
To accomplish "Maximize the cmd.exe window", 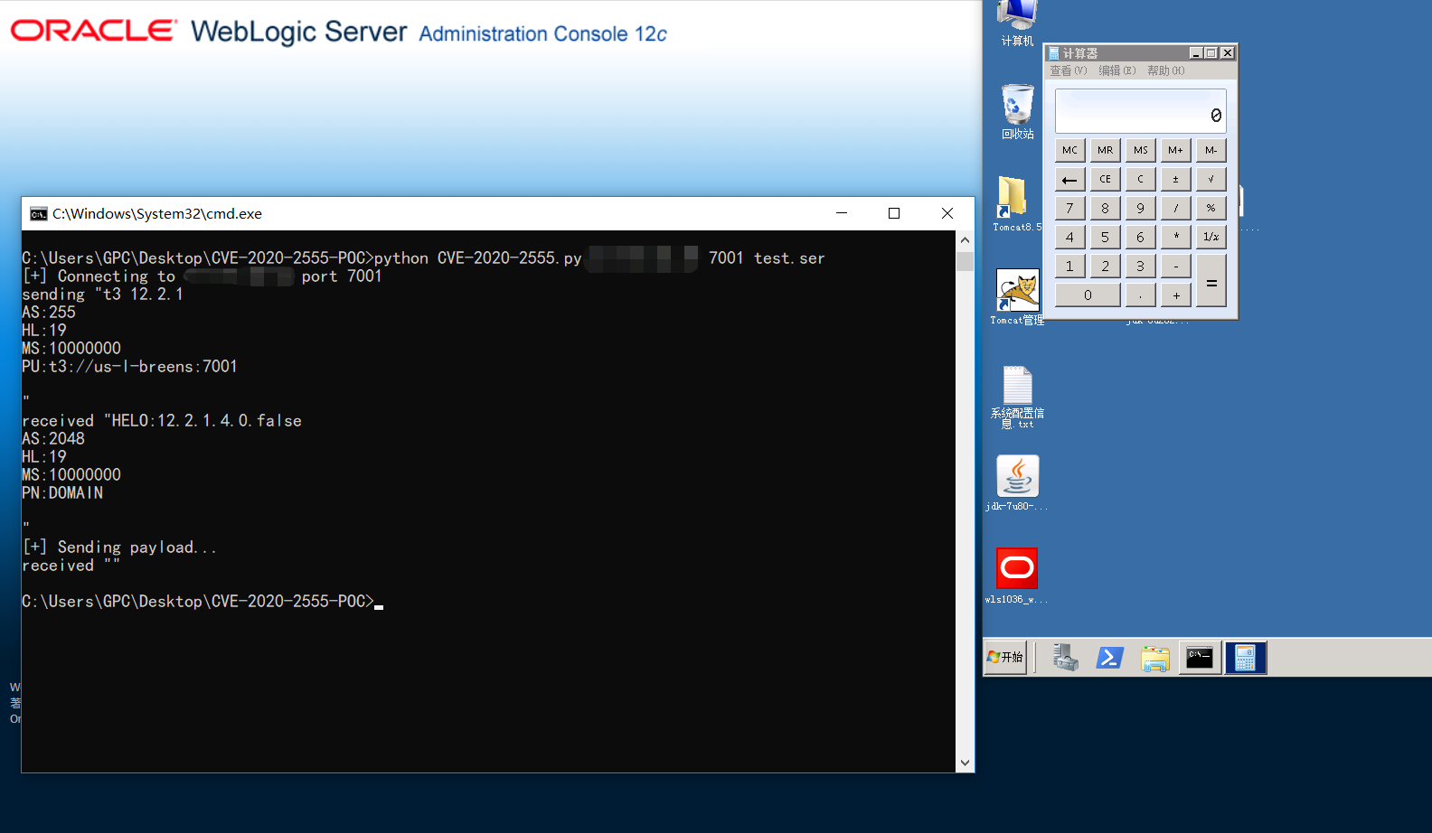I will pyautogui.click(x=894, y=213).
